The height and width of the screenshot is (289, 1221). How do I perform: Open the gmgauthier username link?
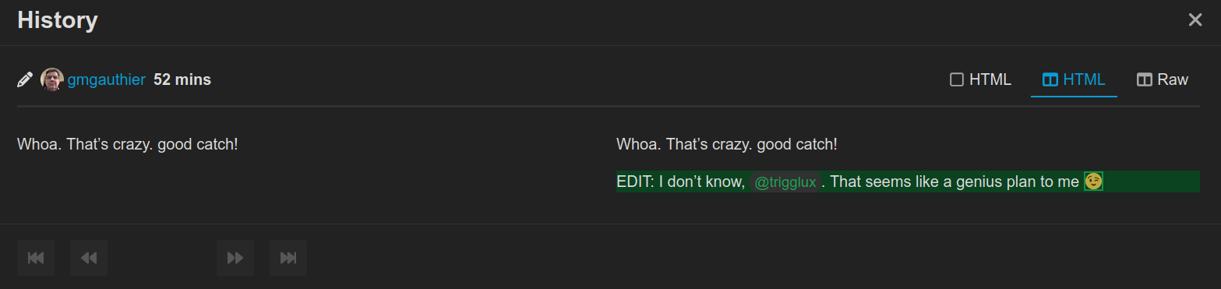(107, 79)
